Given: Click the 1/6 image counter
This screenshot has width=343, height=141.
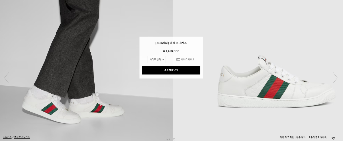Looking at the screenshot, I should pyautogui.click(x=168, y=139).
